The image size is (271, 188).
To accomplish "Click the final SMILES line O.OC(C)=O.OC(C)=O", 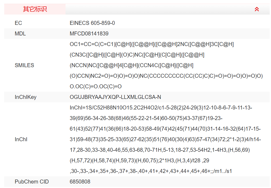I will pyautogui.click(x=96, y=86).
